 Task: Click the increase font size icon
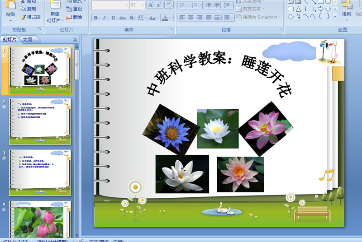(x=151, y=5)
